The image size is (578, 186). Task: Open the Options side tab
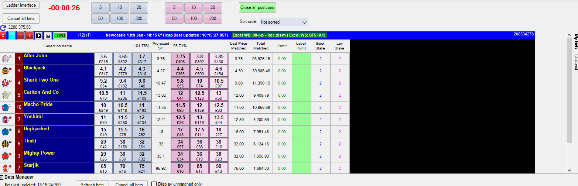pyautogui.click(x=575, y=62)
